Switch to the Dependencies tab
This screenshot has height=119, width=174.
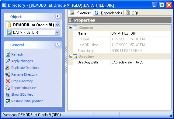[x=108, y=13]
